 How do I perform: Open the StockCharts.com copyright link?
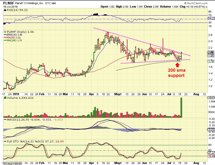[x=196, y=3]
